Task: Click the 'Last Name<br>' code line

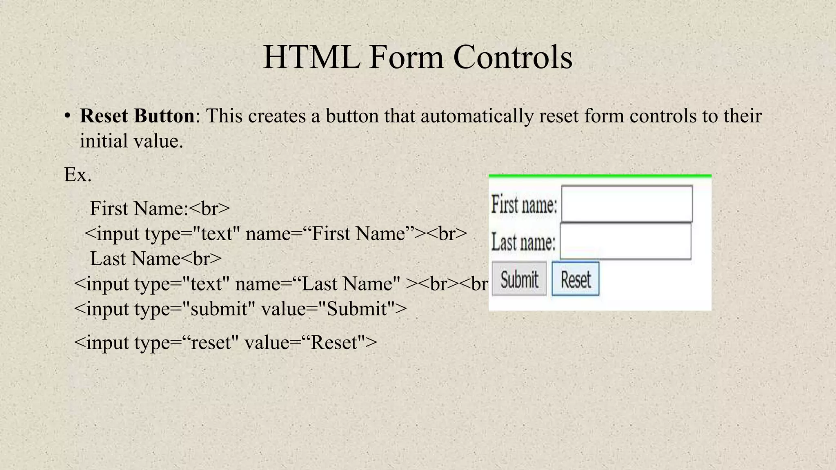Action: 156,259
